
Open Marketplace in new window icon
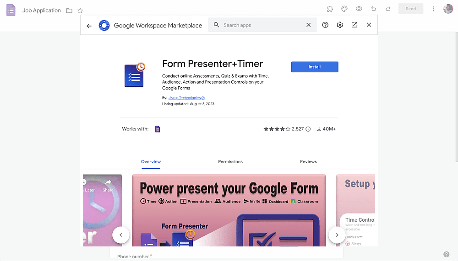[x=354, y=25]
